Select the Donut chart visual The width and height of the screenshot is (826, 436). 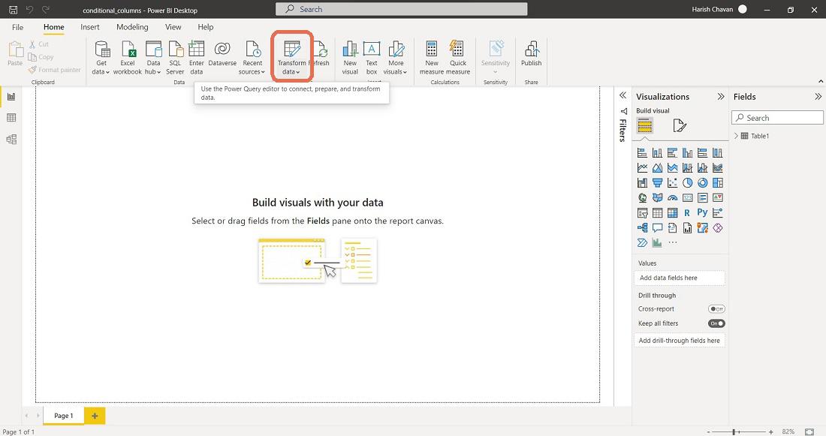[702, 182]
